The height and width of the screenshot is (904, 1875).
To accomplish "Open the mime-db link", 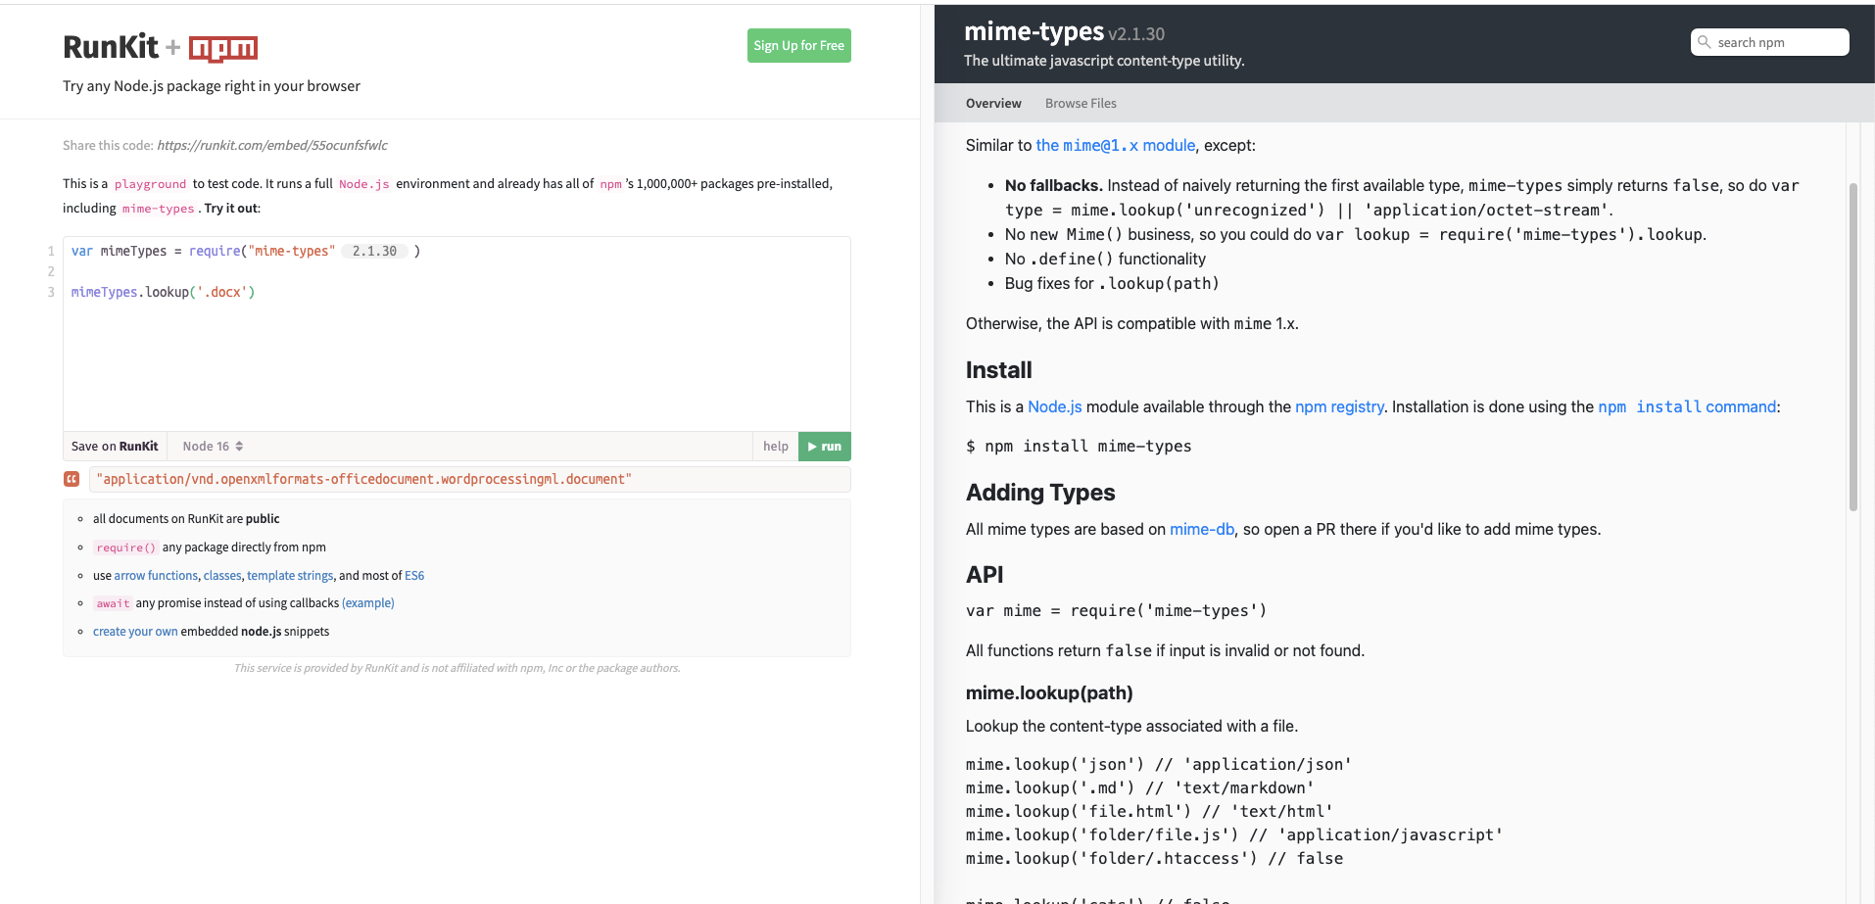I will click(1201, 529).
